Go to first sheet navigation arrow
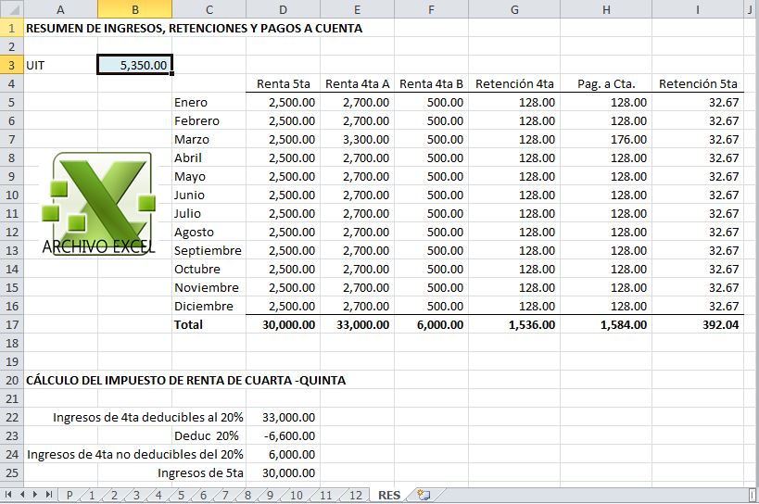The width and height of the screenshot is (759, 504). (8, 495)
